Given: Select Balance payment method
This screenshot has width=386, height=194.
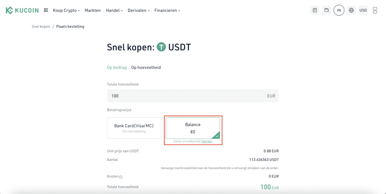Looking at the screenshot, I should point(193,128).
